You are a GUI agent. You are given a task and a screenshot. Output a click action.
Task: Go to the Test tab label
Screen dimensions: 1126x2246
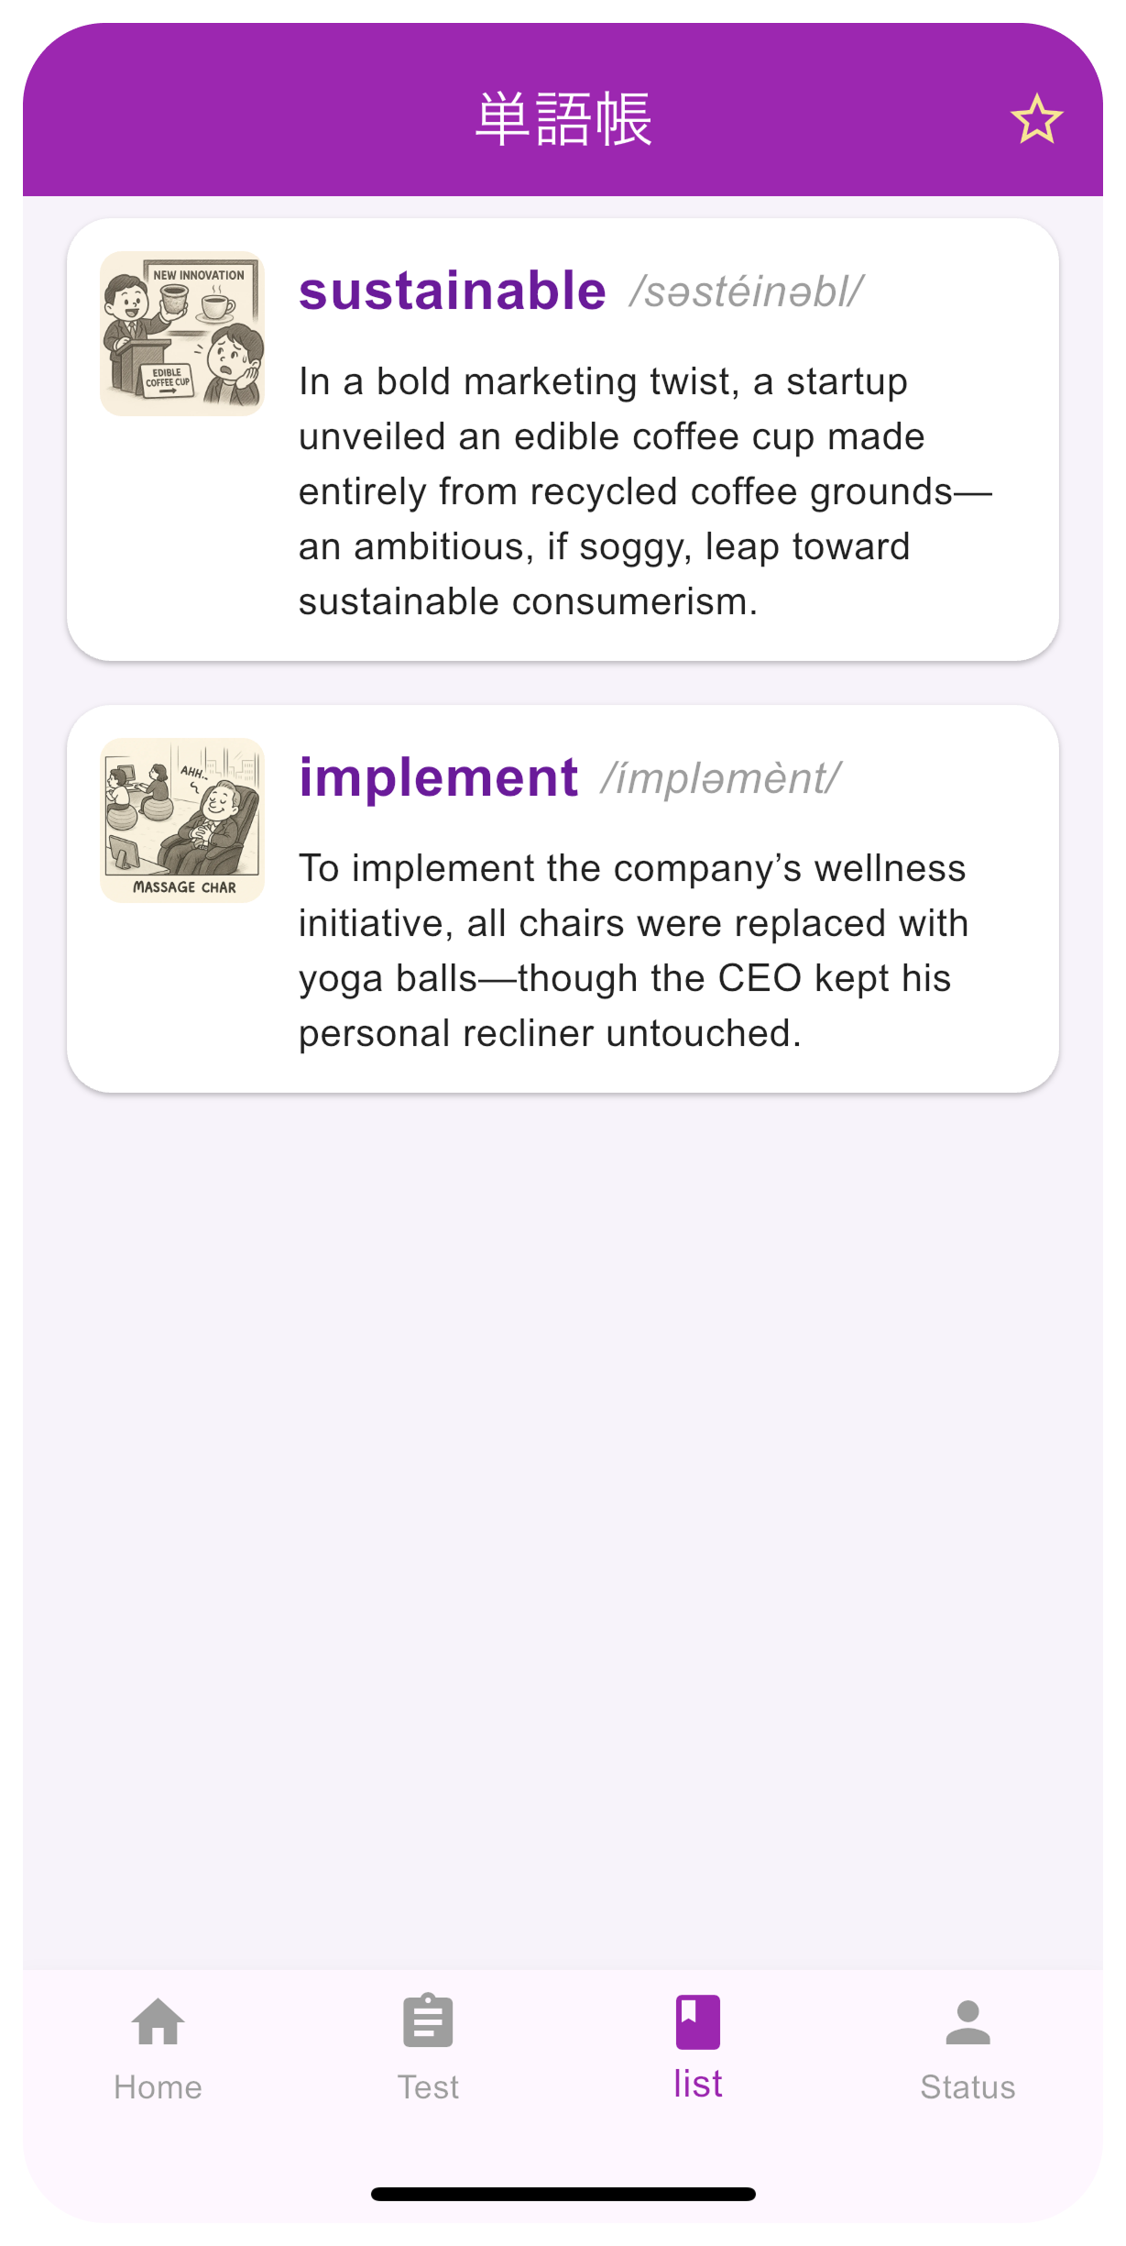[428, 2087]
